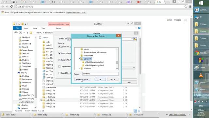This screenshot has height=118, width=209.
Task: Enable Open Folder After checkbox
Action: (59, 66)
